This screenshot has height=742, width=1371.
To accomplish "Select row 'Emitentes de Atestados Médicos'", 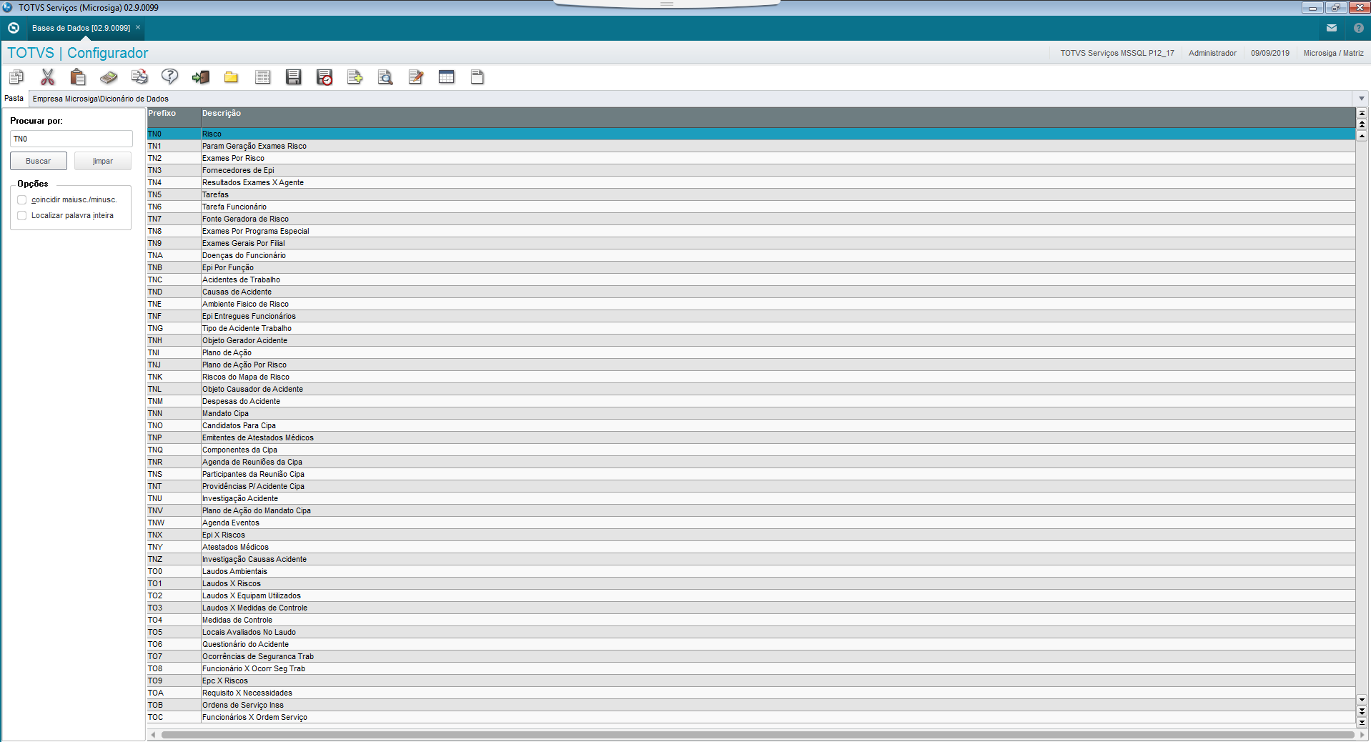I will click(751, 437).
